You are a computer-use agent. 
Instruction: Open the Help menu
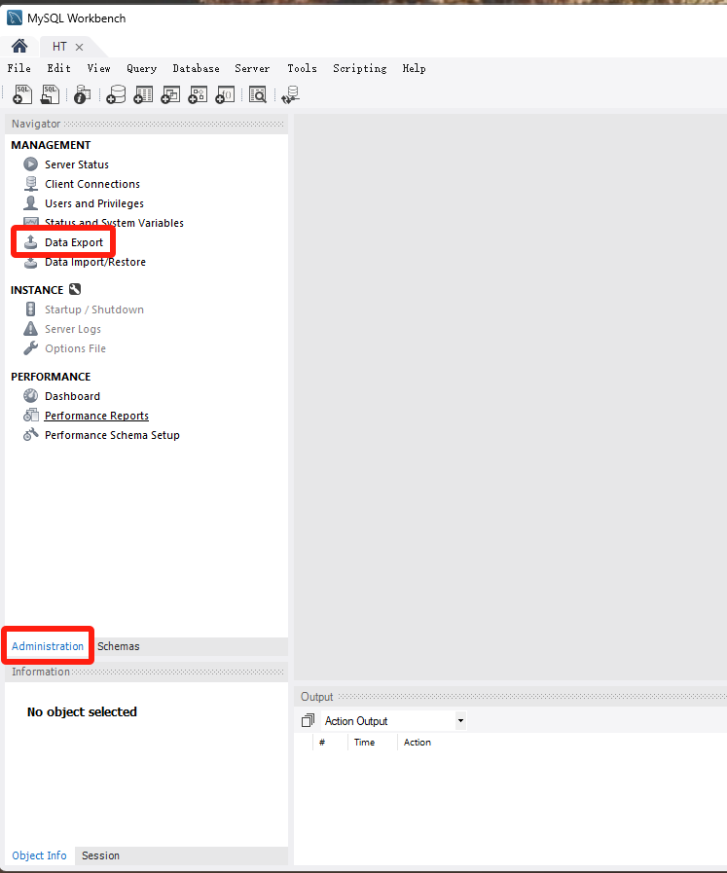pyautogui.click(x=415, y=68)
